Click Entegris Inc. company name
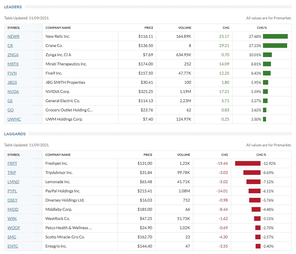 tap(56, 246)
